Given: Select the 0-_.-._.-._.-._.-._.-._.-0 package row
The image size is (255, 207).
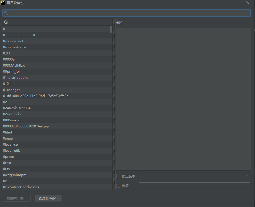Looking at the screenshot, I should click(x=57, y=35).
